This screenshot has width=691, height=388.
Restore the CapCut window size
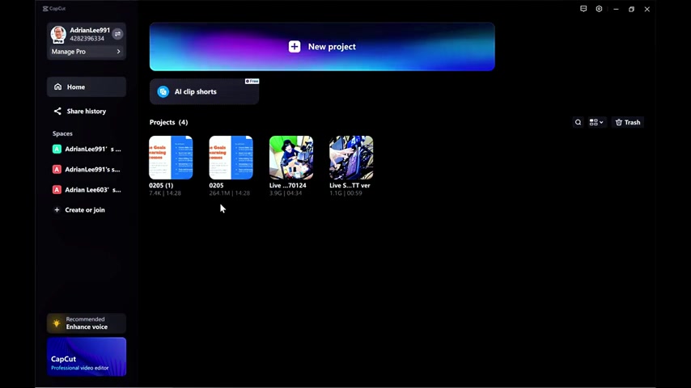(x=631, y=9)
